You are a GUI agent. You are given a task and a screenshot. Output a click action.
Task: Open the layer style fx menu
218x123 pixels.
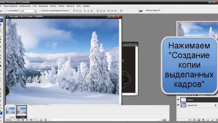tap(194, 120)
